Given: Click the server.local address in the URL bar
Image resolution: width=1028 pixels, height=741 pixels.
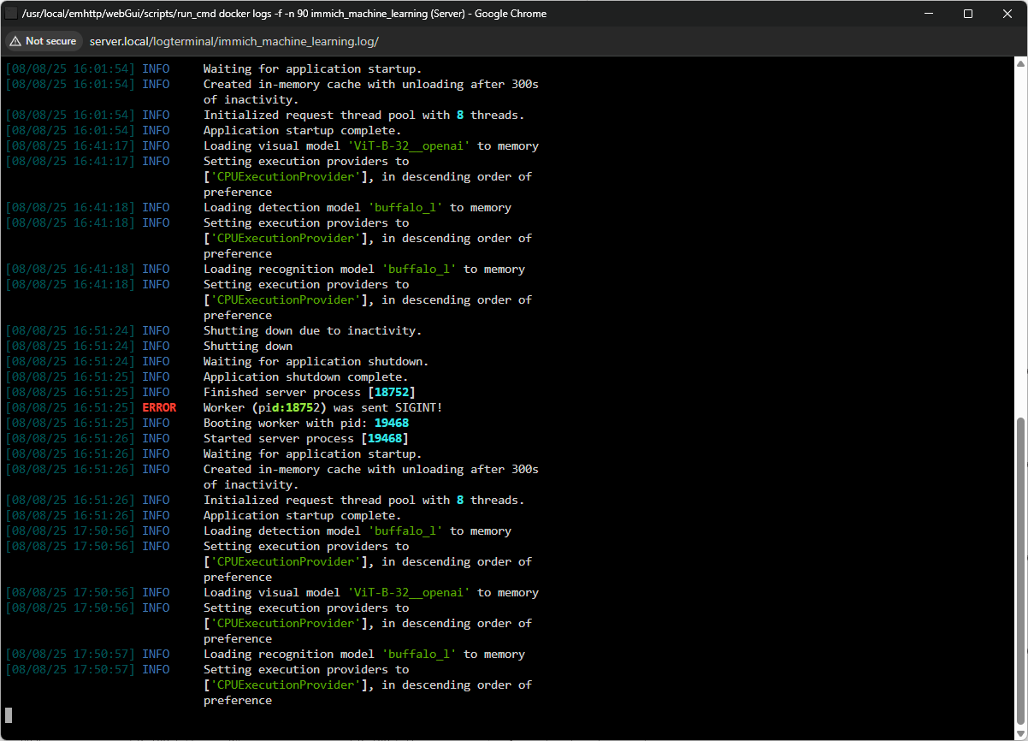Looking at the screenshot, I should coord(233,41).
